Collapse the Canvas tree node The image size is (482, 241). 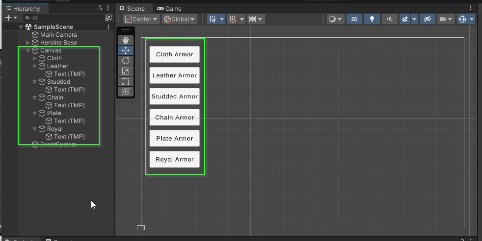[x=28, y=50]
